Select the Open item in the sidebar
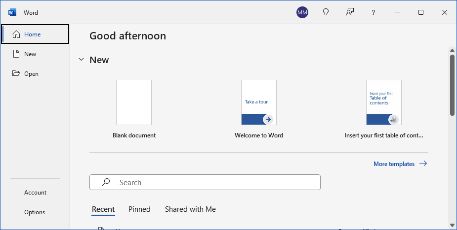This screenshot has height=230, width=457. 35,74
